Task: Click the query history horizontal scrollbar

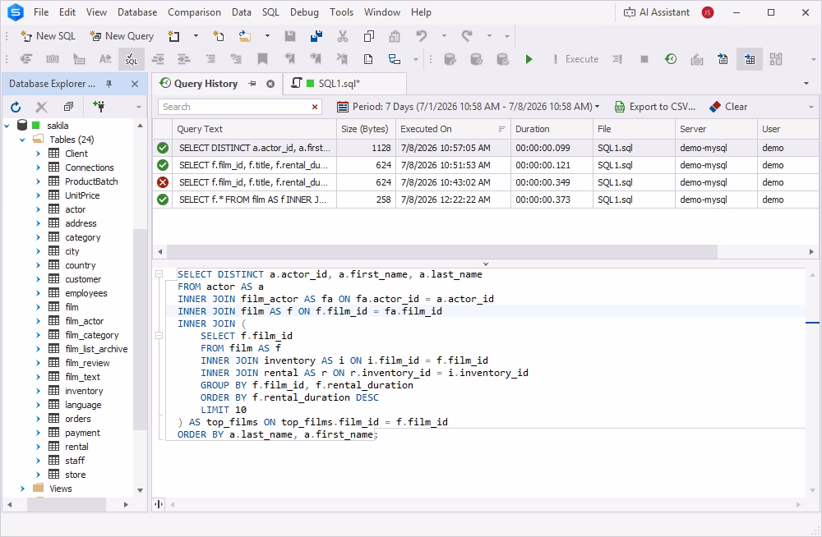Action: tap(441, 252)
